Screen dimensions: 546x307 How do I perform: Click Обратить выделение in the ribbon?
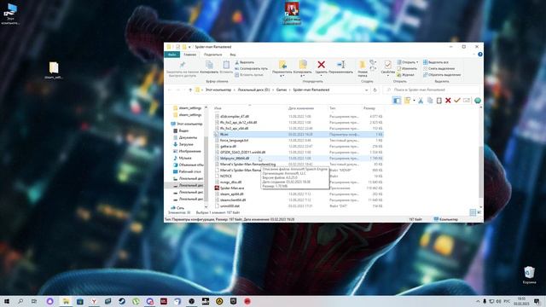pyautogui.click(x=442, y=75)
